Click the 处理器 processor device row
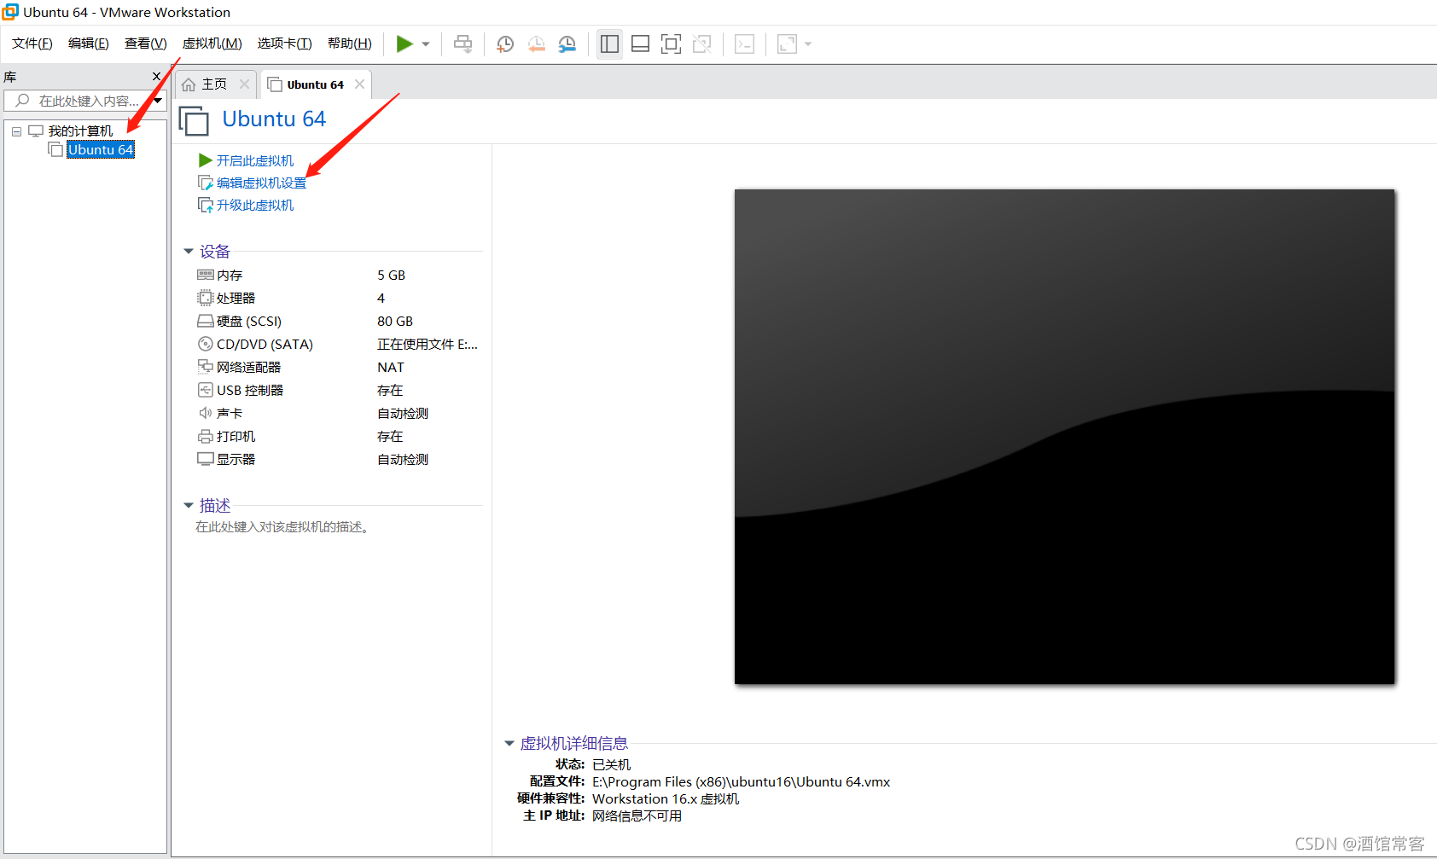Viewport: 1437px width, 859px height. [x=339, y=298]
